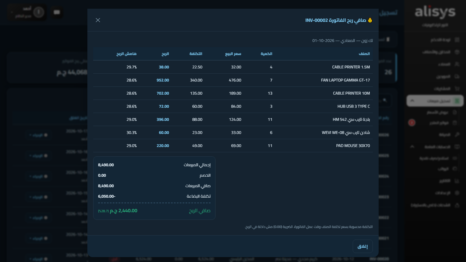The image size is (466, 262).
Task: Click profit value 220.00
Action: pyautogui.click(x=163, y=146)
